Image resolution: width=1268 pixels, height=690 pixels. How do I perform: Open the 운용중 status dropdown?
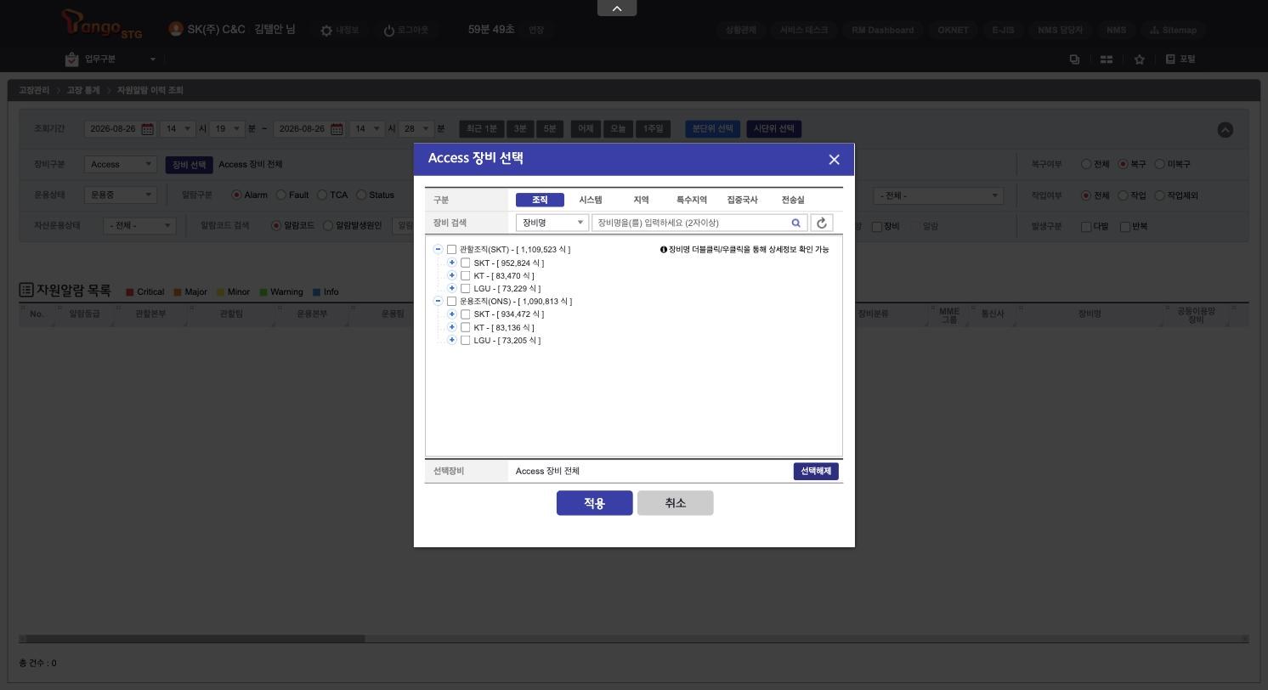121,195
